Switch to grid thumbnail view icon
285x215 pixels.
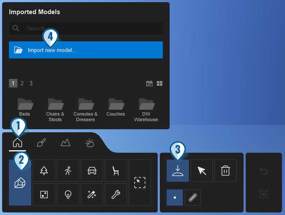159,84
